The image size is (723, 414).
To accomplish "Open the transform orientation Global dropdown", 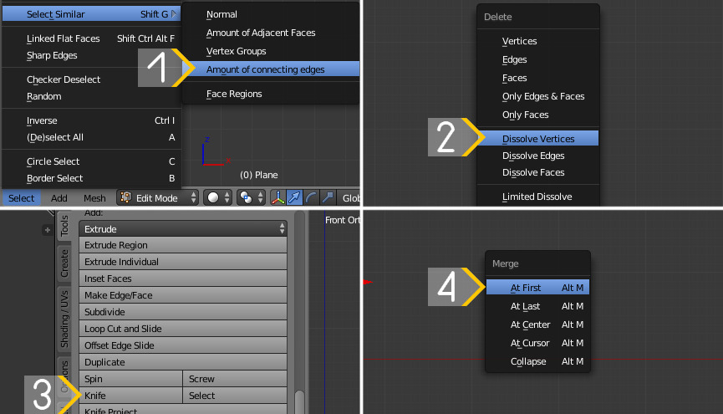I will 351,197.
